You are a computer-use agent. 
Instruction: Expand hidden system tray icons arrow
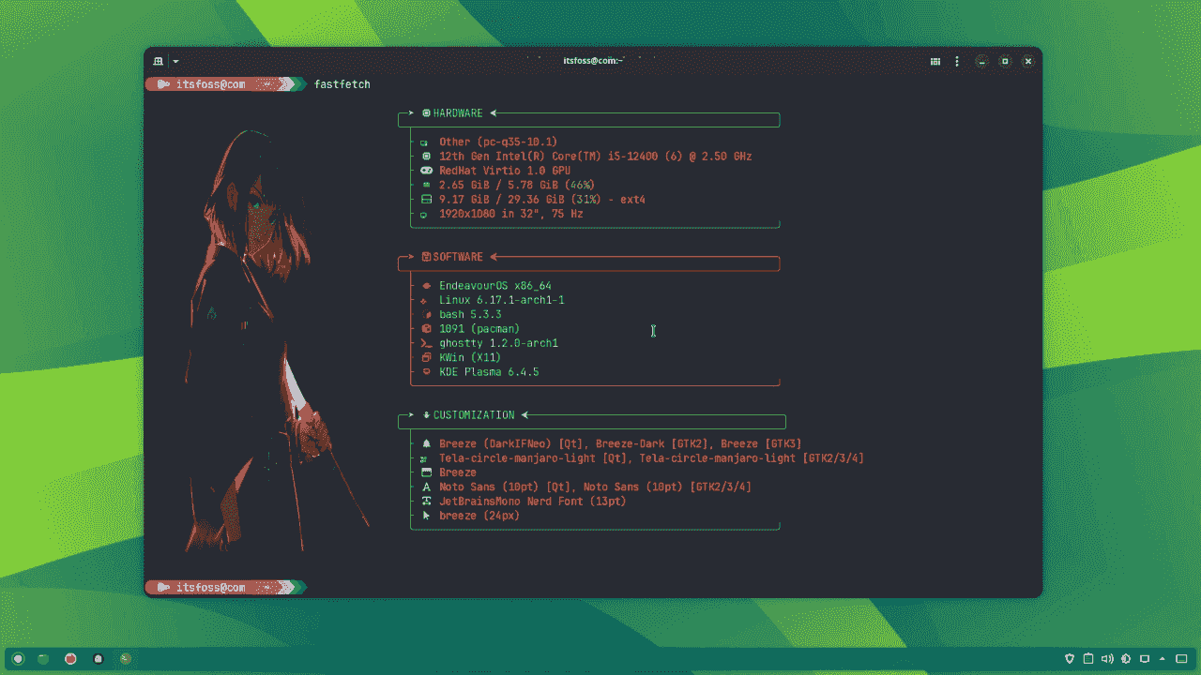pos(1163,659)
